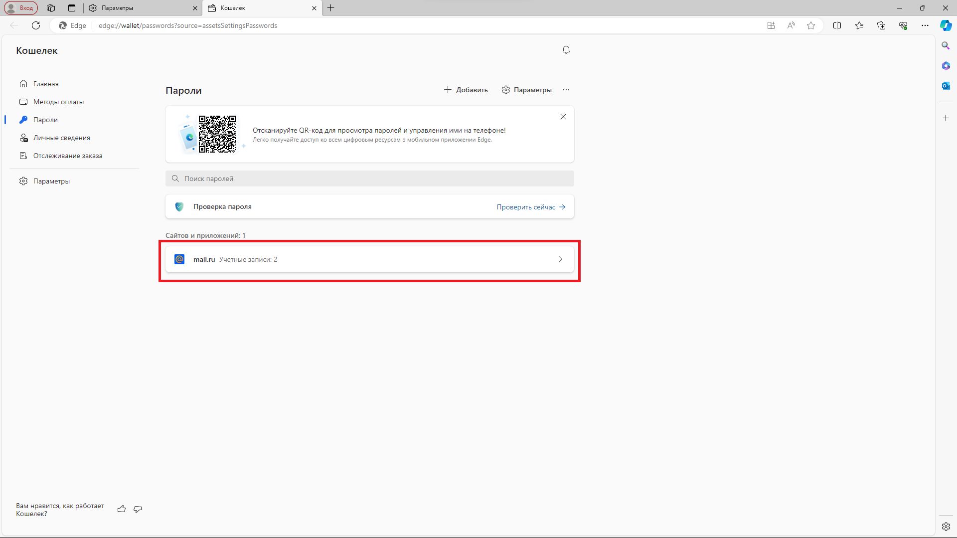
Task: Click the Поиск паролей search field
Action: (369, 179)
